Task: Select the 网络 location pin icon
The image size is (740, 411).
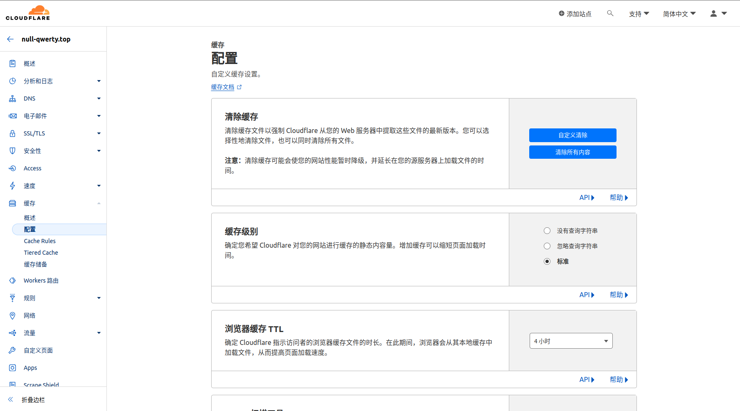Action: pos(12,315)
